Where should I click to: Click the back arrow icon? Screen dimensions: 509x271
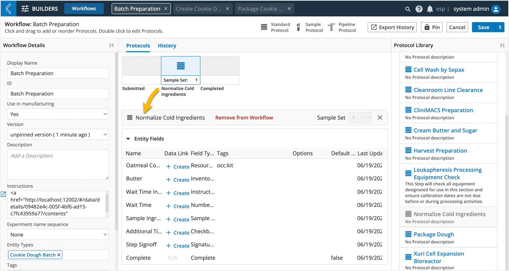pos(9,9)
